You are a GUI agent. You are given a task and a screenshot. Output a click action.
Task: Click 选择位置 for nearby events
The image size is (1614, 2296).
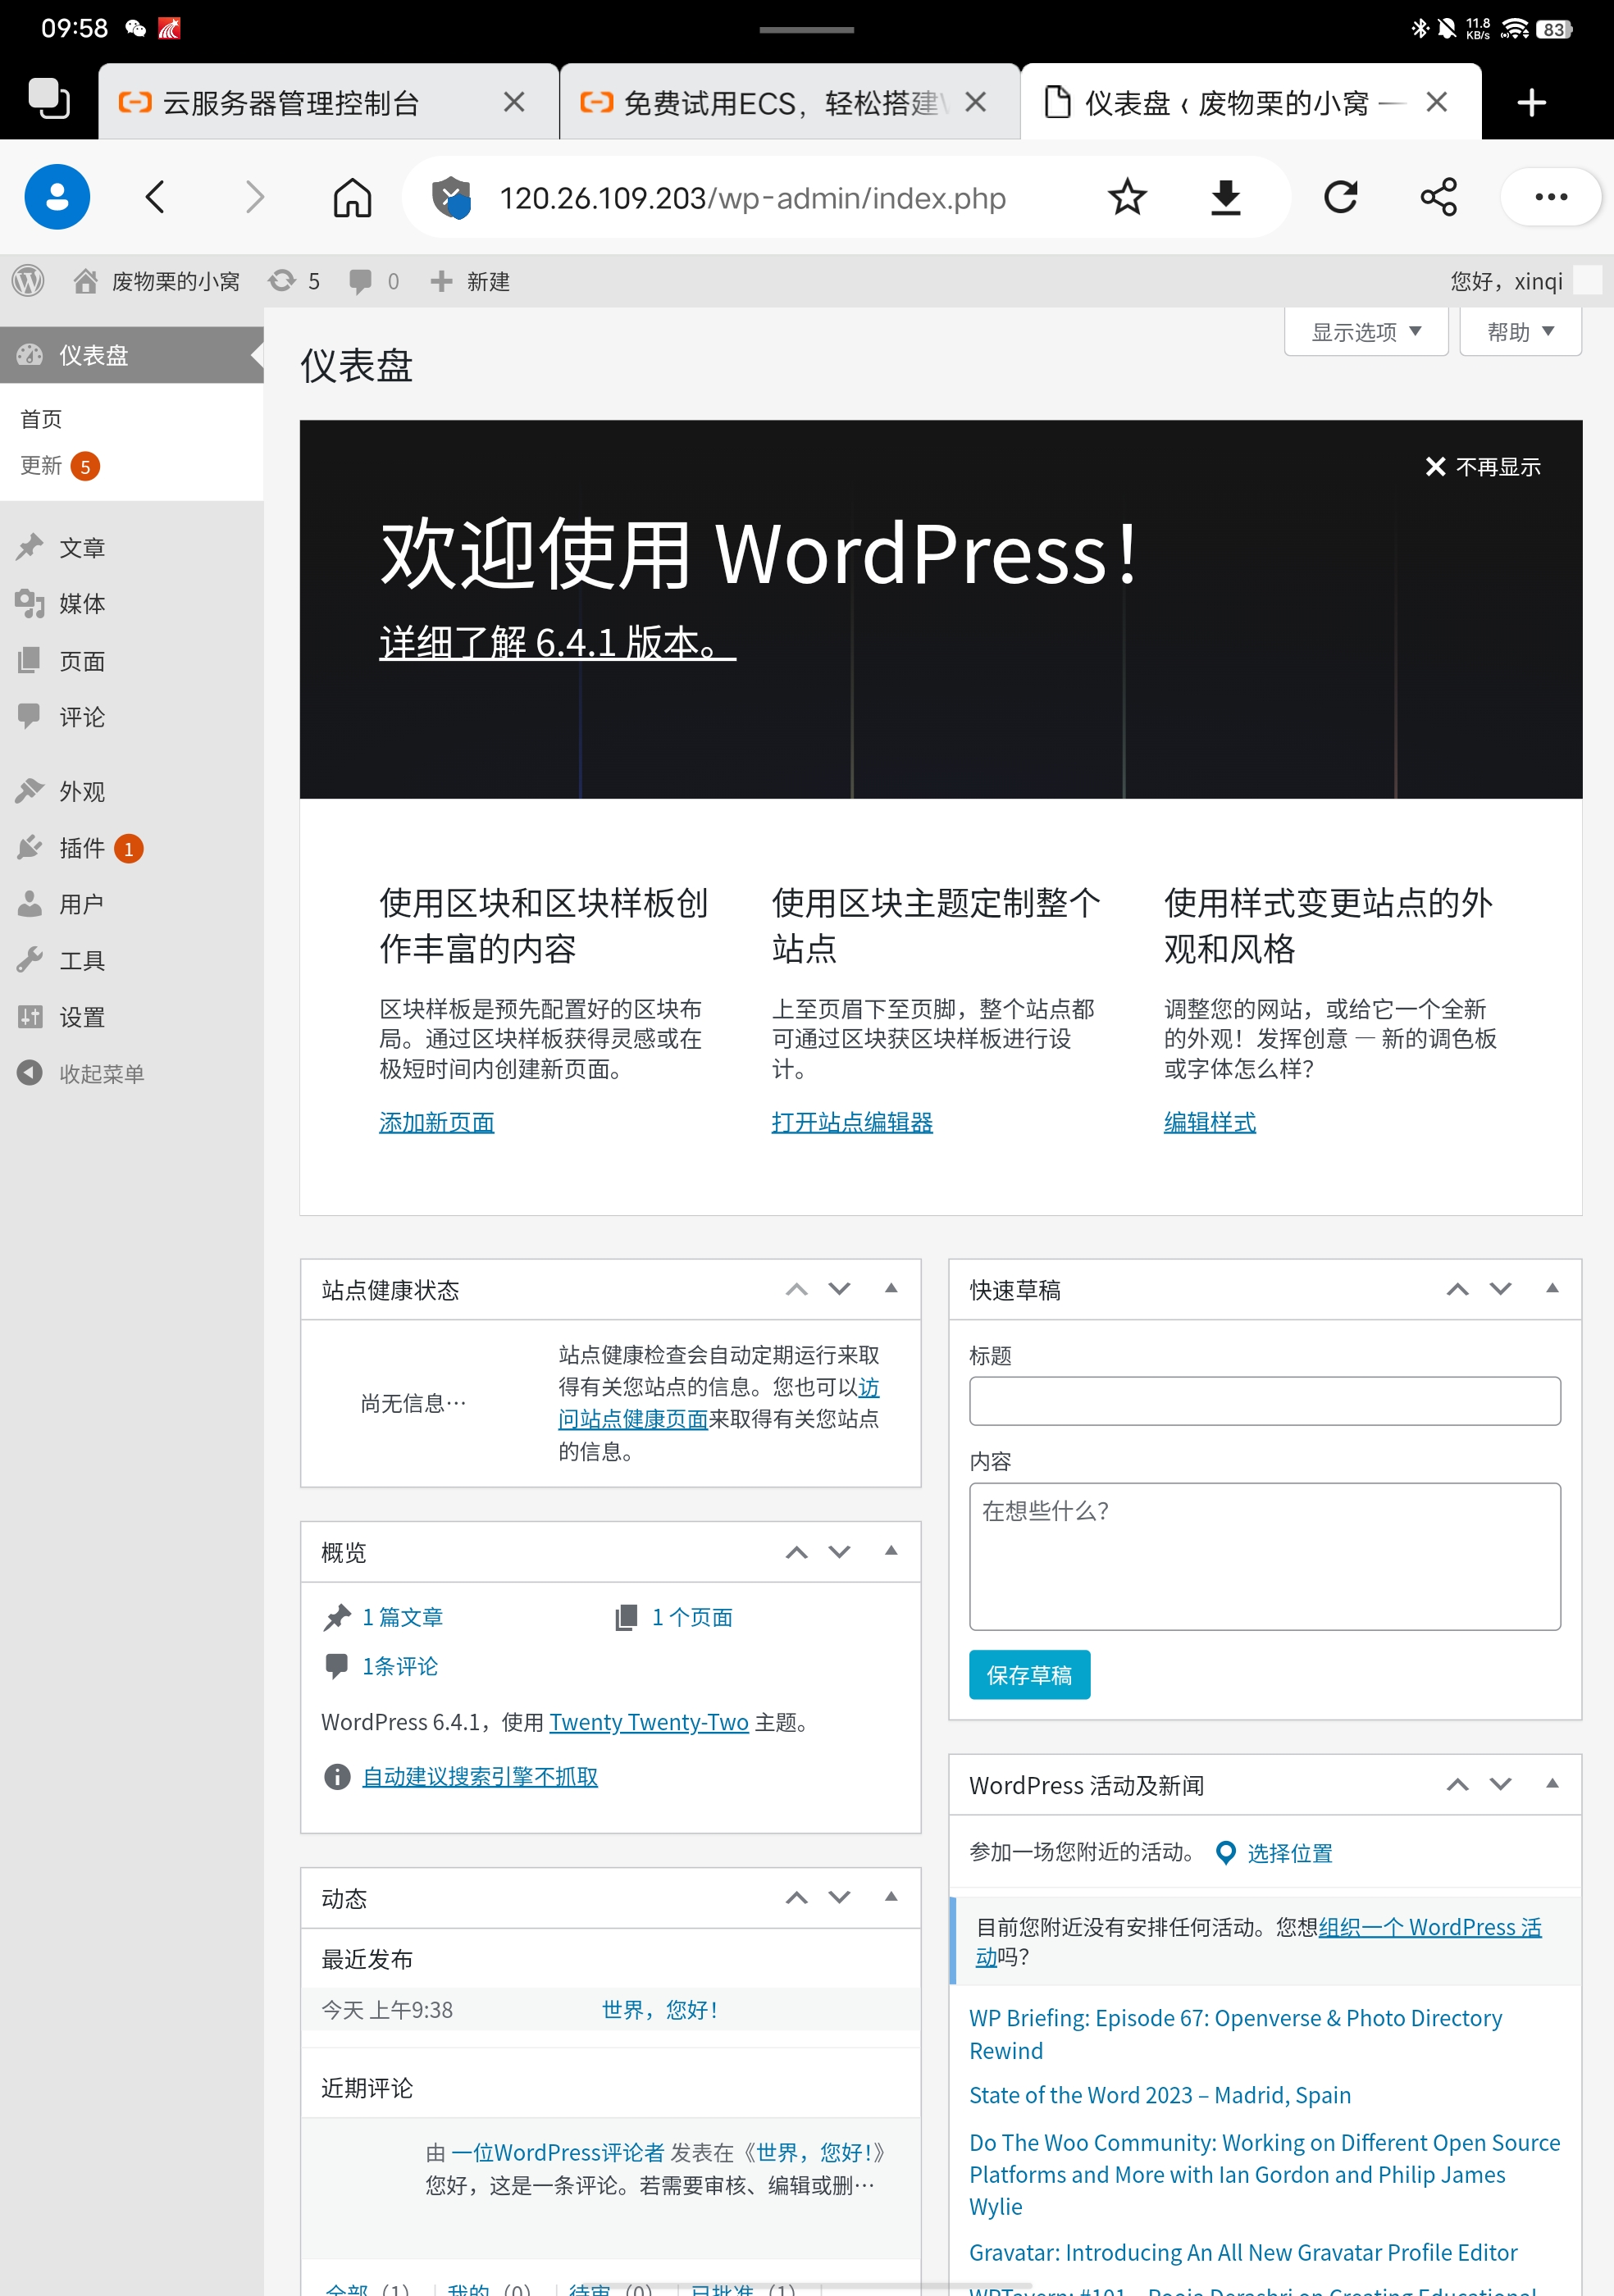point(1289,1853)
